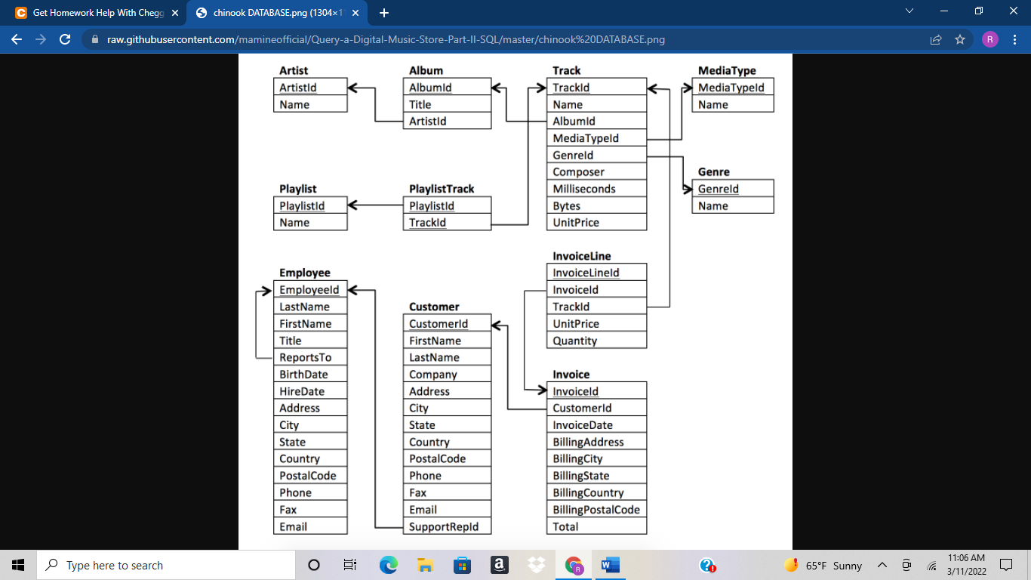Image resolution: width=1031 pixels, height=580 pixels.
Task: Click the Amazon icon on the taskbar
Action: (499, 565)
